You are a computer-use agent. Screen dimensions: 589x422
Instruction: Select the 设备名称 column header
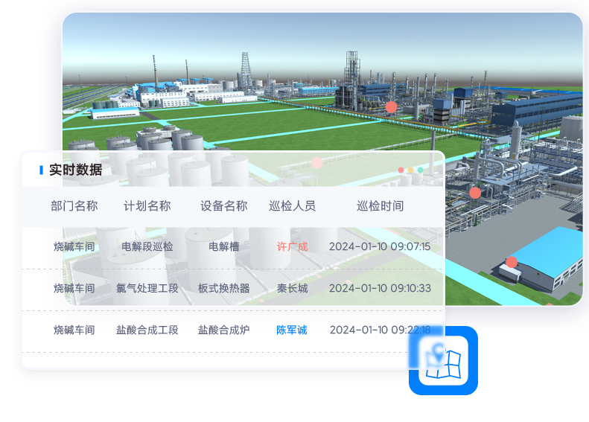(x=223, y=206)
